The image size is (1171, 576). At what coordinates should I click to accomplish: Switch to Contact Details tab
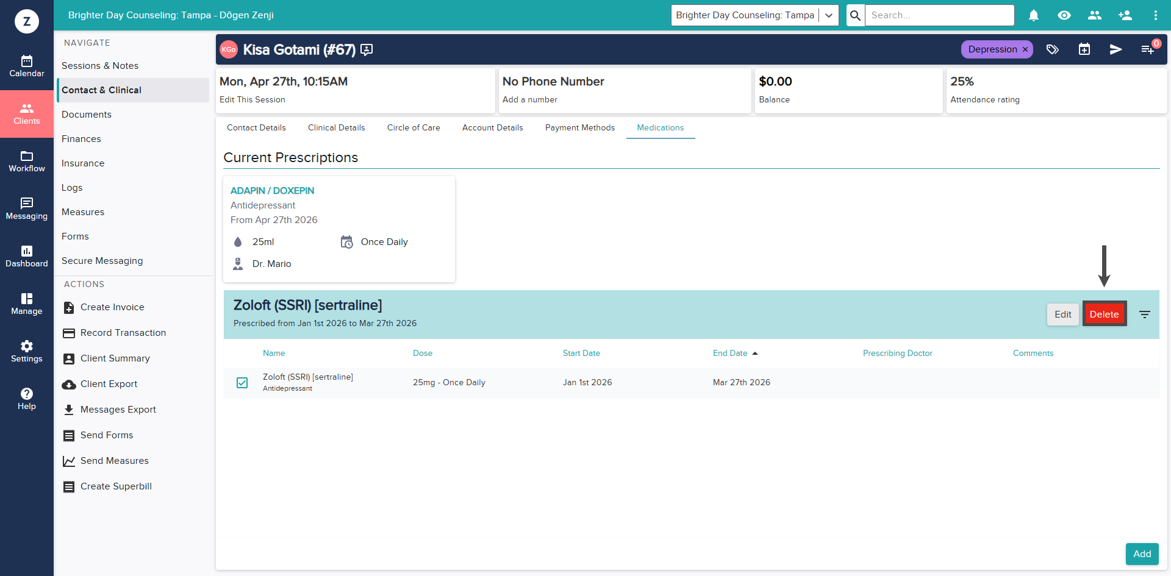(256, 128)
